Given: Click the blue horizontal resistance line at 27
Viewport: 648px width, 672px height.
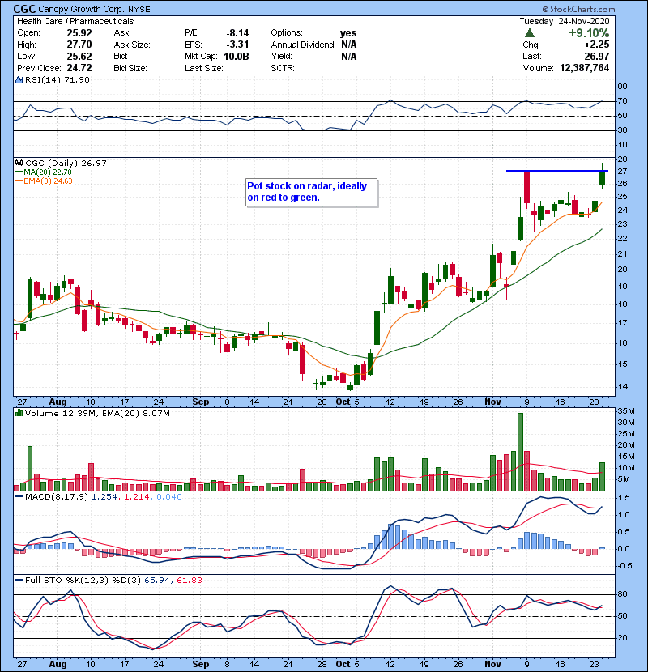Looking at the screenshot, I should (557, 171).
